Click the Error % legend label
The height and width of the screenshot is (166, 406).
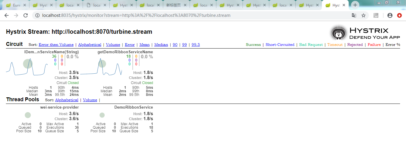[393, 45]
